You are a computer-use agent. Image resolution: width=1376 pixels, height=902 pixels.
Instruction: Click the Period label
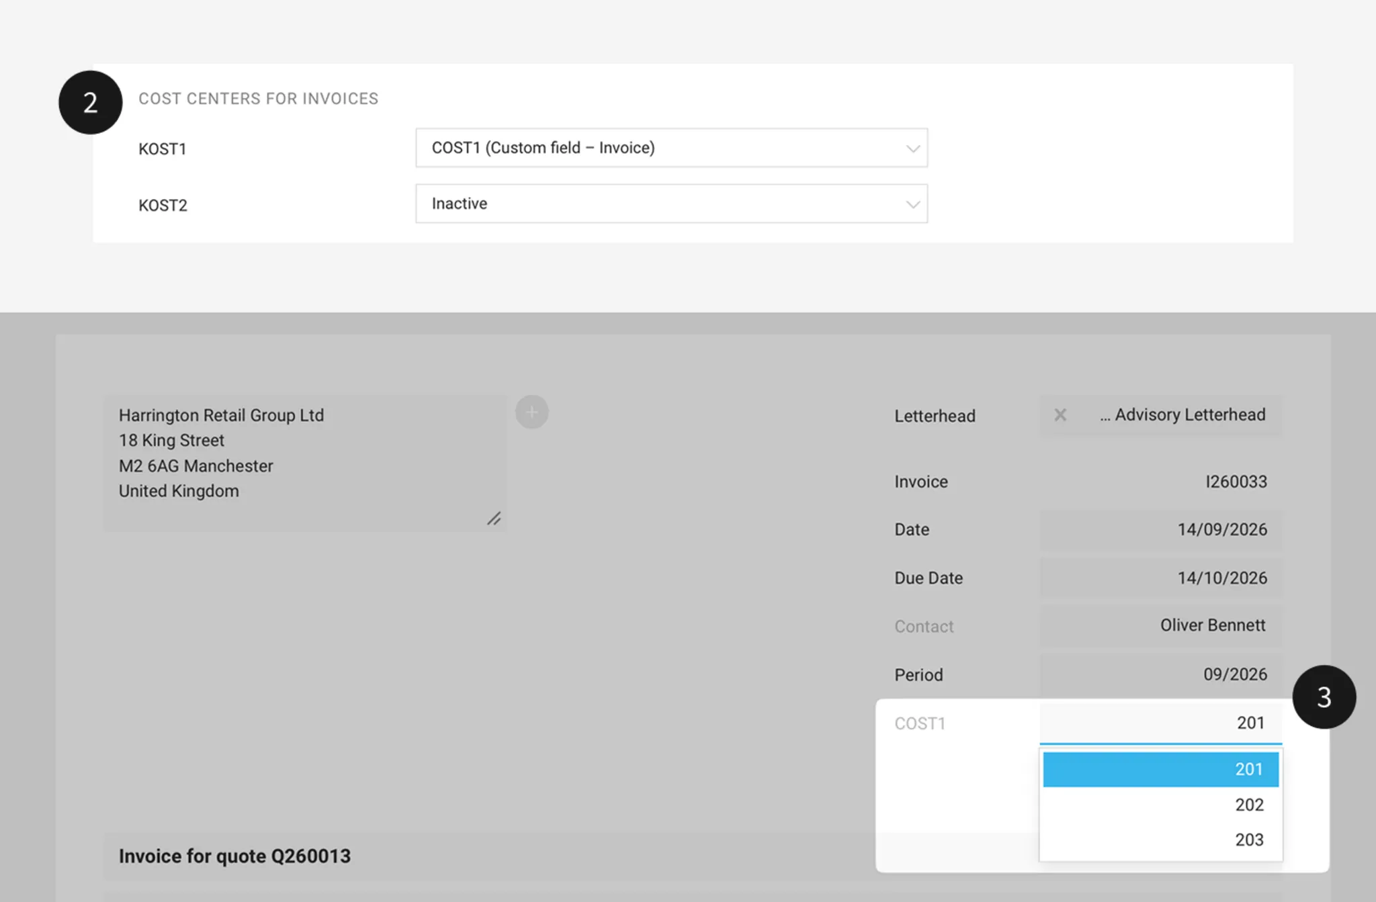tap(918, 674)
